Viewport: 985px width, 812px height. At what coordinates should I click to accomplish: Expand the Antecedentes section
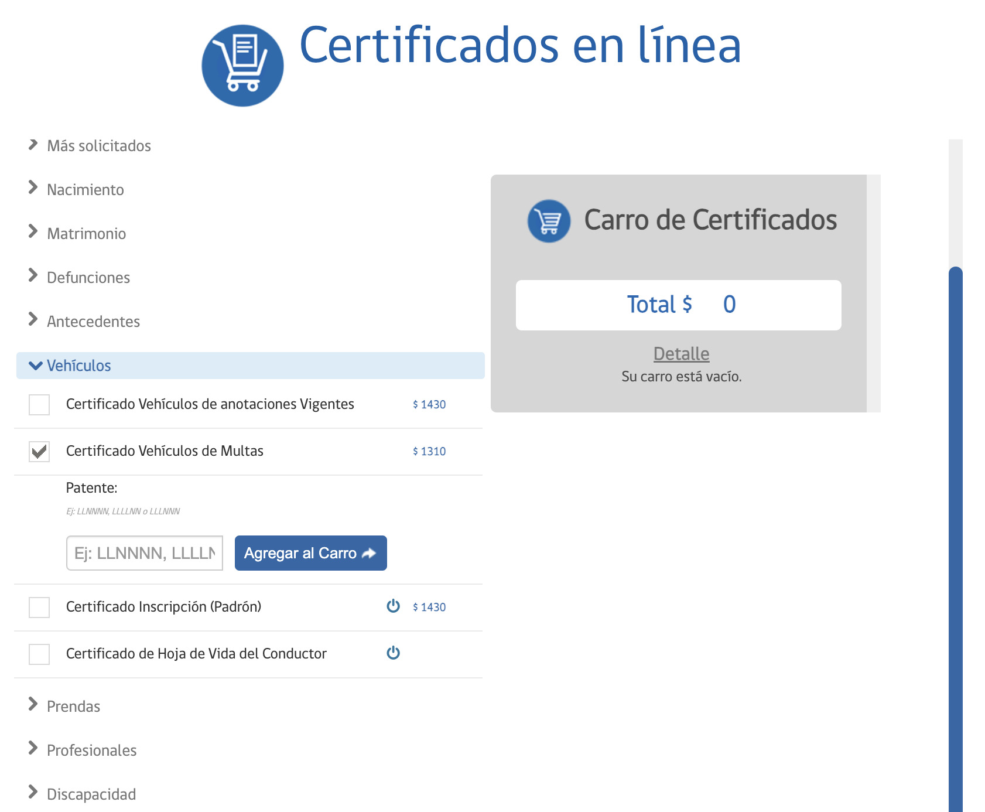[x=94, y=321]
